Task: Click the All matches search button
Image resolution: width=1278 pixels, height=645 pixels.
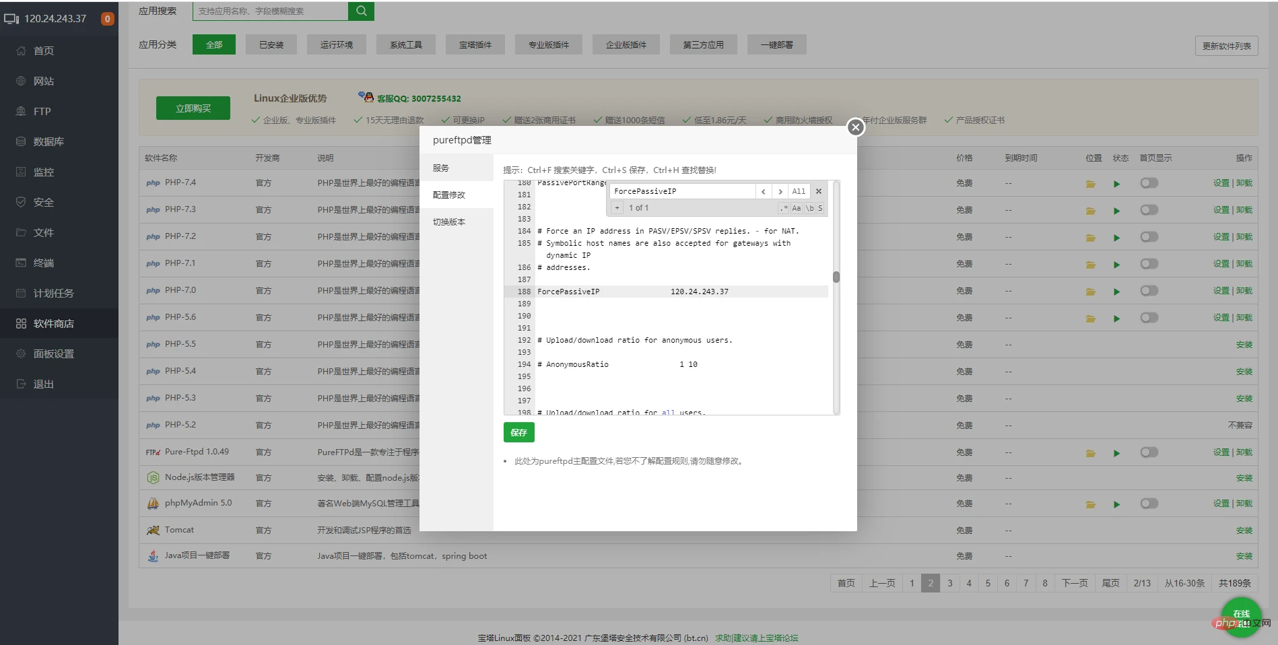Action: (799, 191)
